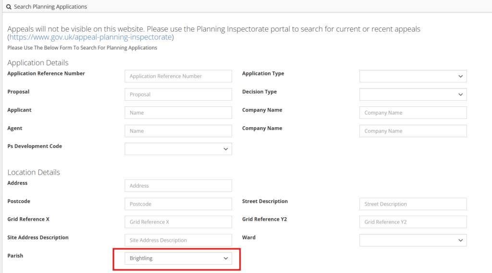
Task: Click the Agent's Company Name field
Action: click(x=413, y=131)
